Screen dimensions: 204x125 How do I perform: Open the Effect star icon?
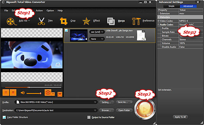pyautogui.click(x=86, y=21)
